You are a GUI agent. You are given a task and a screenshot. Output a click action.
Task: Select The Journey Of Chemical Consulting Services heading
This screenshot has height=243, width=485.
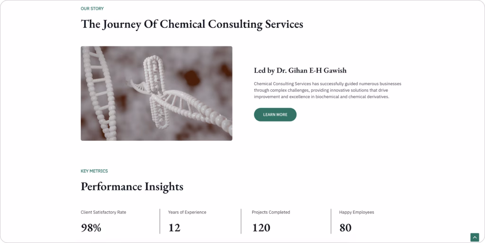[192, 24]
